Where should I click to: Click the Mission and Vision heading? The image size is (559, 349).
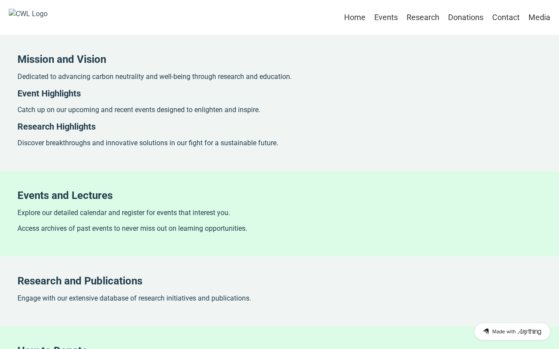click(x=62, y=59)
